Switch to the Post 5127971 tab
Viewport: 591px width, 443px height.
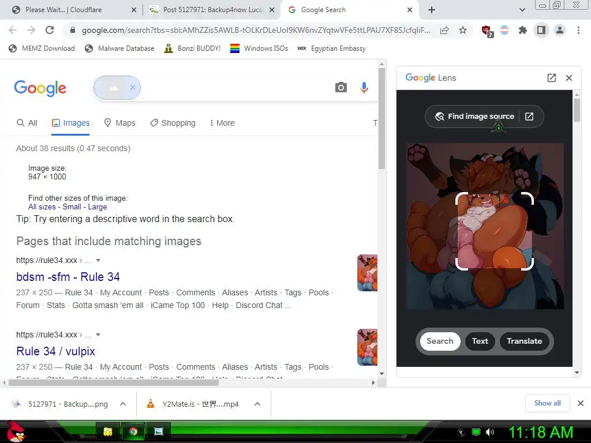pos(213,10)
